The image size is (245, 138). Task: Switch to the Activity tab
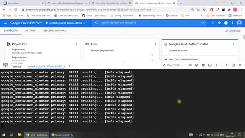[x=31, y=31]
